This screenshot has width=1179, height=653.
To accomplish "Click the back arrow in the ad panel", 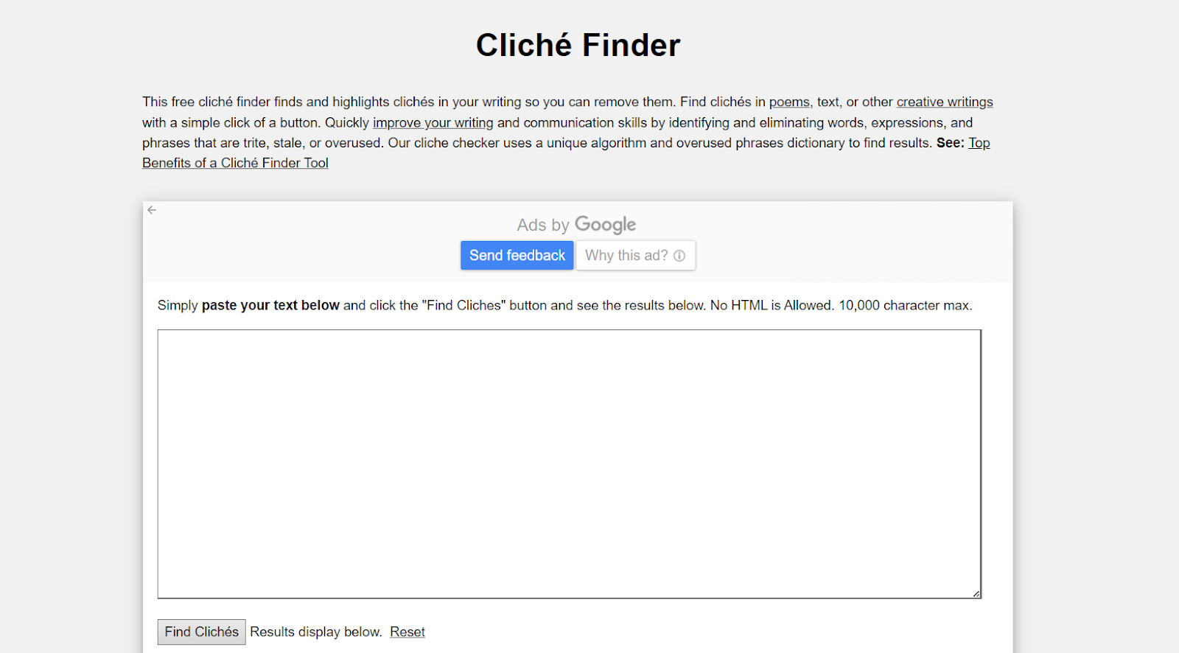I will click(x=152, y=210).
